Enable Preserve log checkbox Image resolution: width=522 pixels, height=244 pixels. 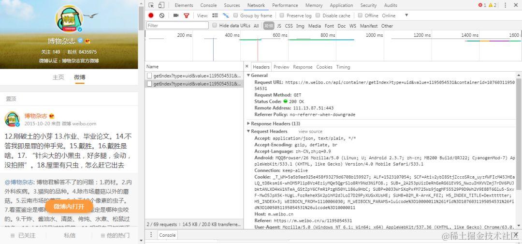[282, 15]
